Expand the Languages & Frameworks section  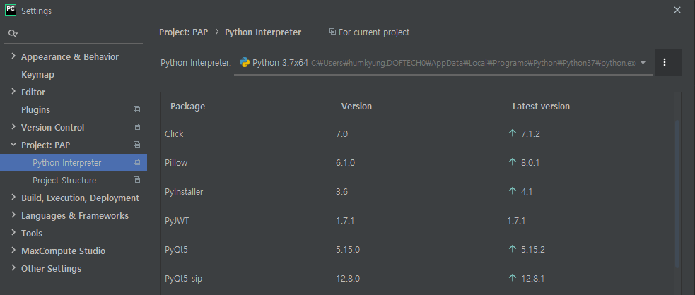(13, 215)
